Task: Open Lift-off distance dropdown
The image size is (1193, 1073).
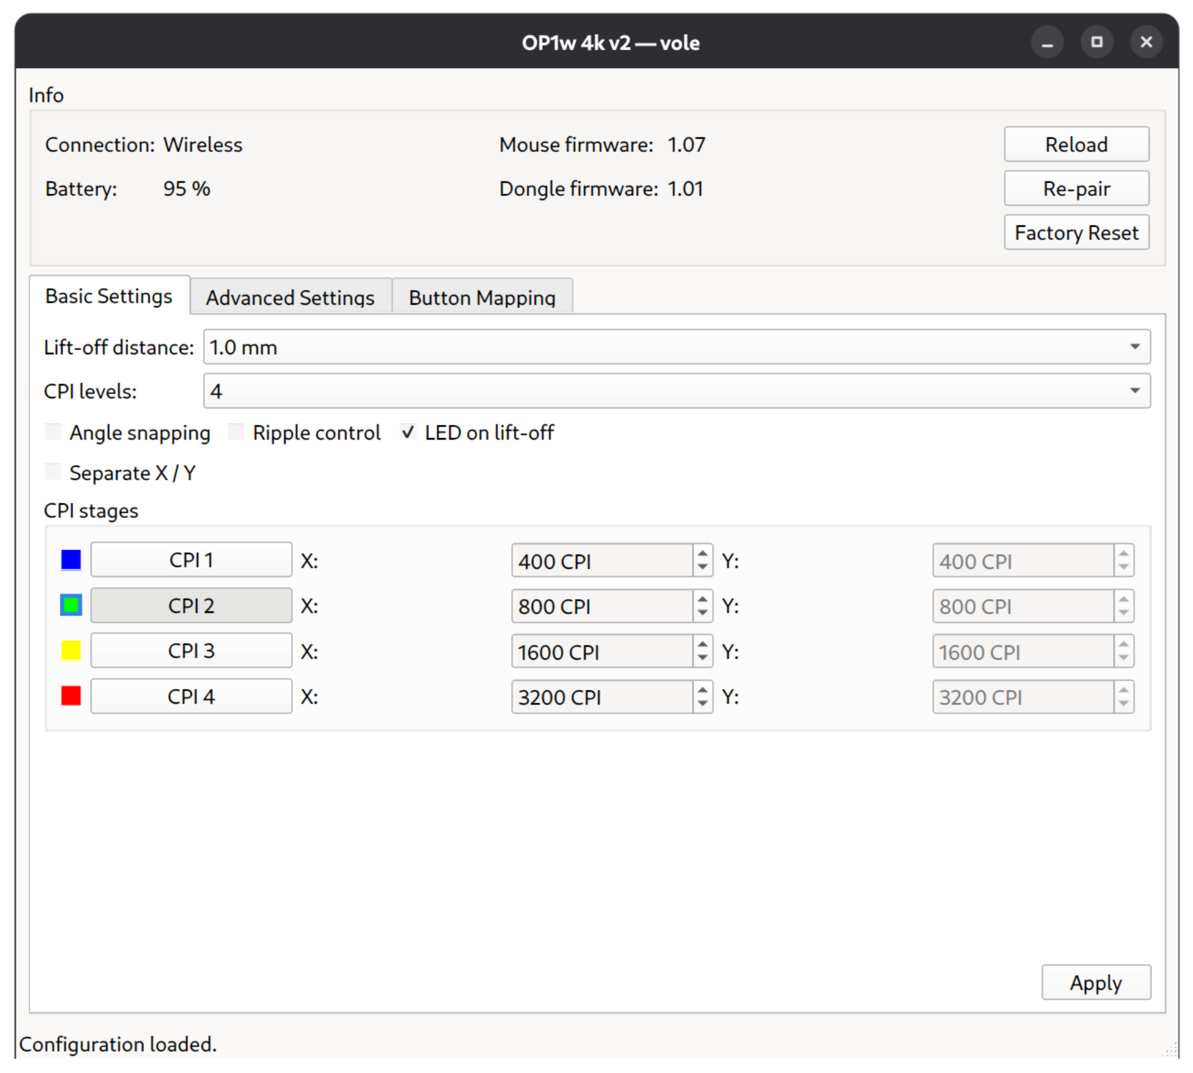Action: (676, 347)
